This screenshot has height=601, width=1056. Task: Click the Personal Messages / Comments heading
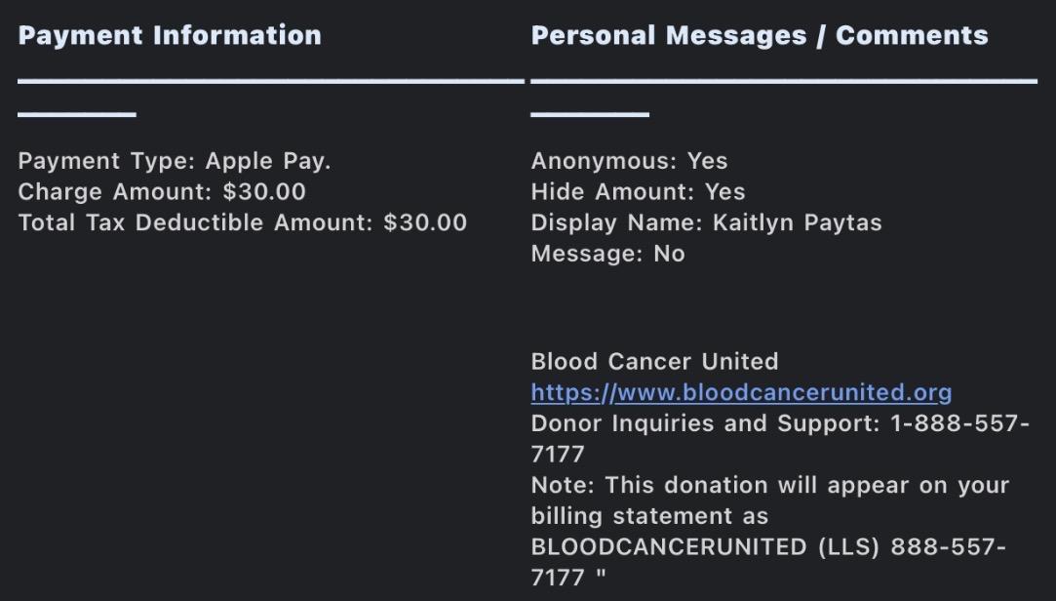(x=759, y=36)
